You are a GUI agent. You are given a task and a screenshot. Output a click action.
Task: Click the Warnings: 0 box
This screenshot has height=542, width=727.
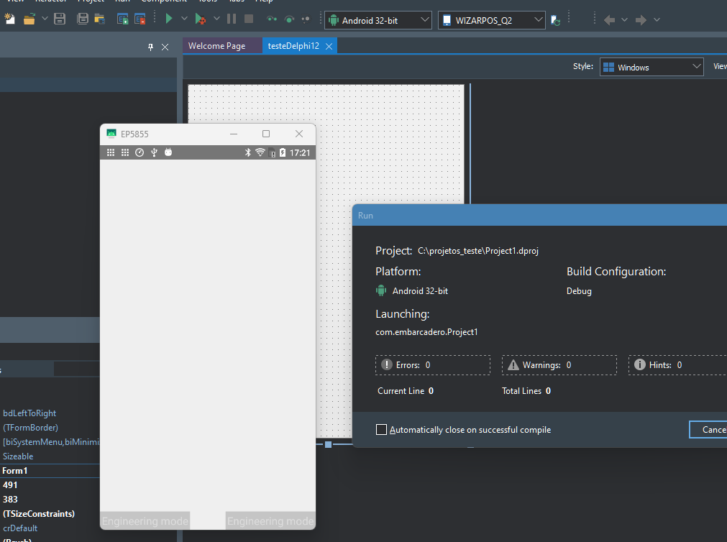pyautogui.click(x=559, y=365)
